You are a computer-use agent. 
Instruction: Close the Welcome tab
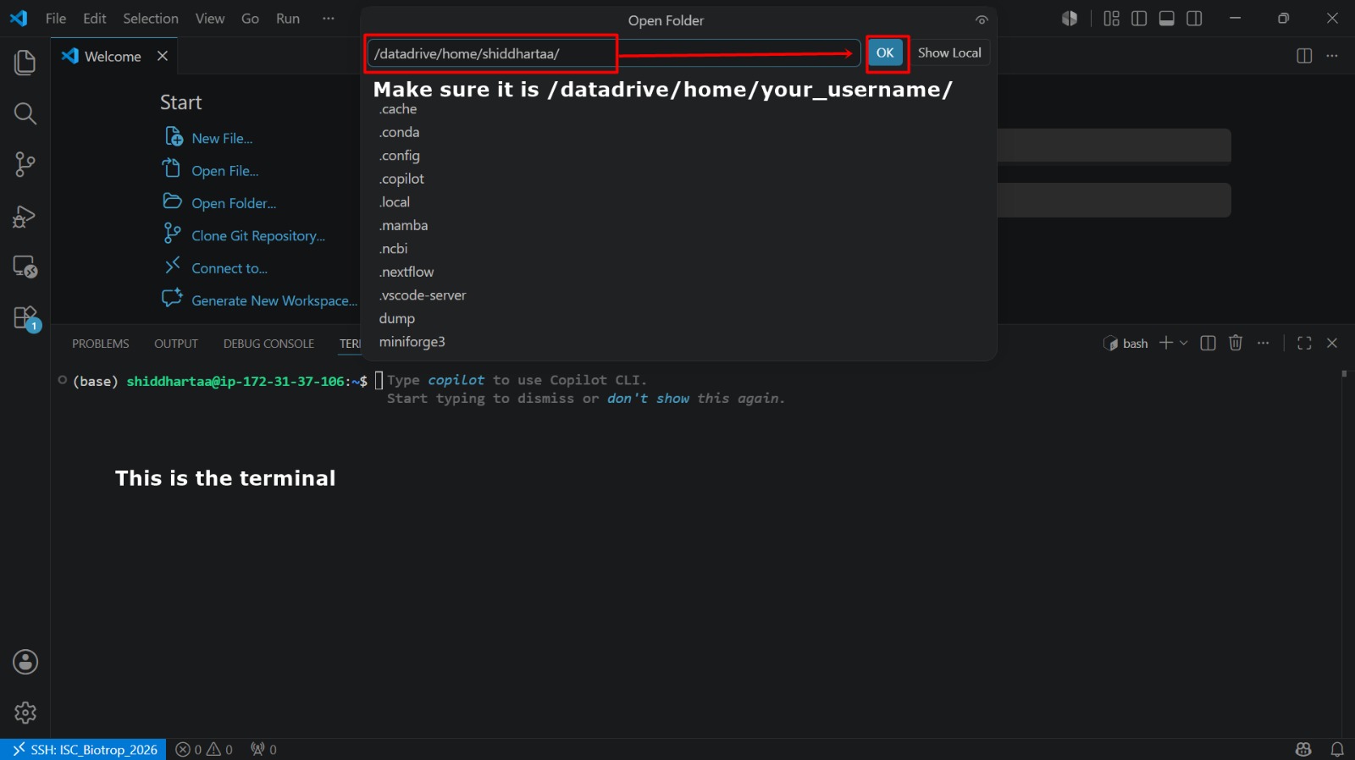pos(163,56)
